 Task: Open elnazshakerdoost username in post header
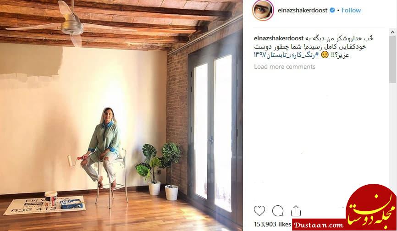(x=303, y=11)
